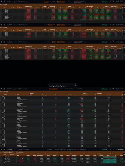
Task: Click the orange app logo in Strategies header
Action: point(5,149)
